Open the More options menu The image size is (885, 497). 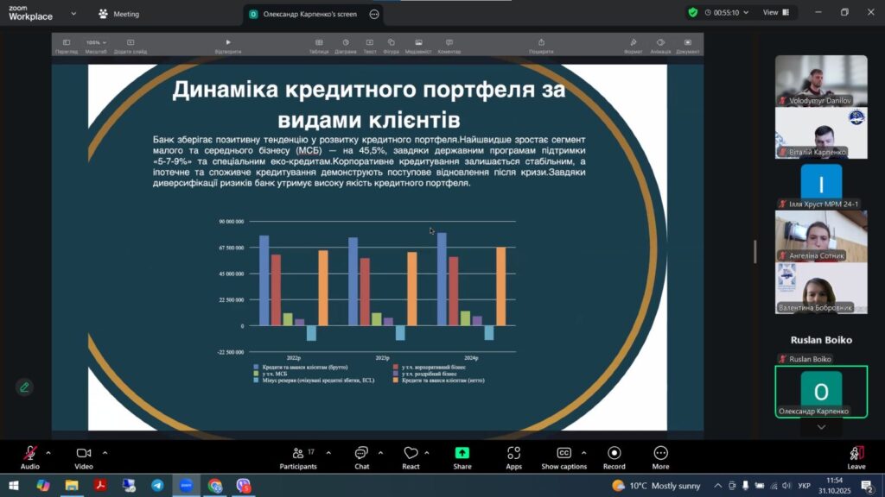point(660,457)
